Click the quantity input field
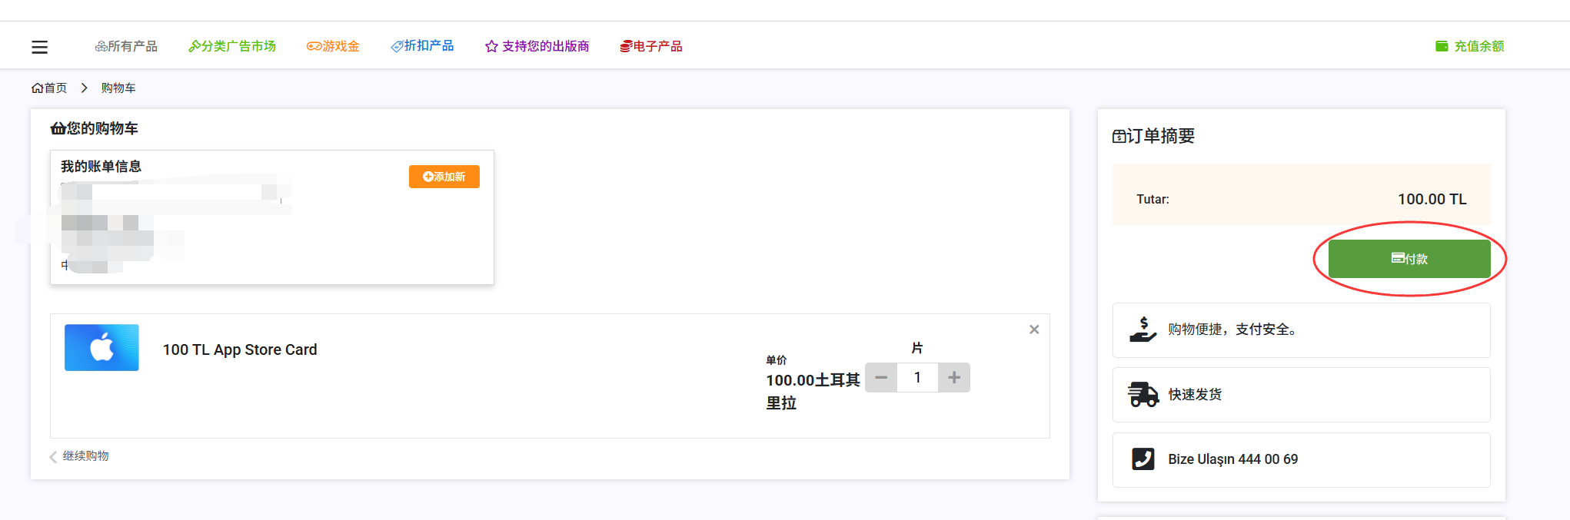Image resolution: width=1570 pixels, height=520 pixels. [x=917, y=378]
